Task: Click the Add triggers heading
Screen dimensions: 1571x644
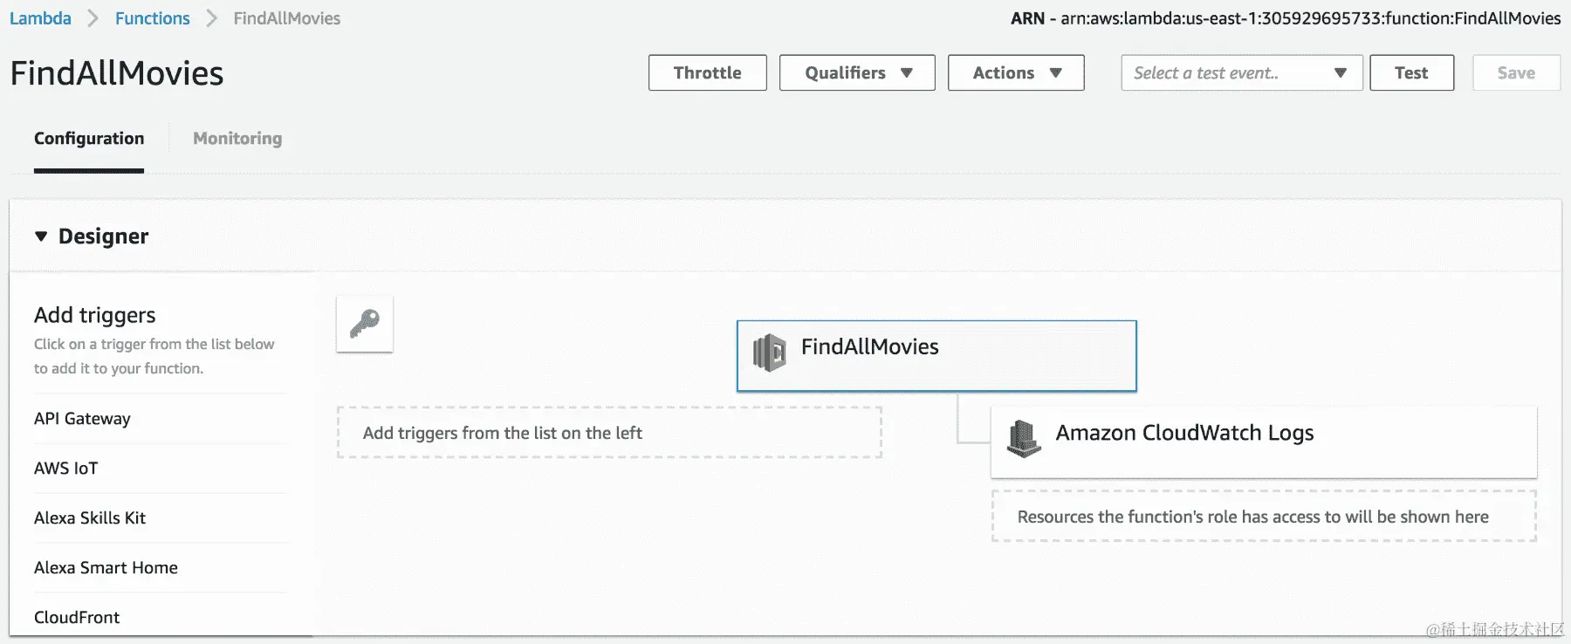Action: point(95,315)
